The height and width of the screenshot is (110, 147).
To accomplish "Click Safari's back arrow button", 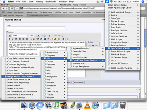I will click(3, 8).
